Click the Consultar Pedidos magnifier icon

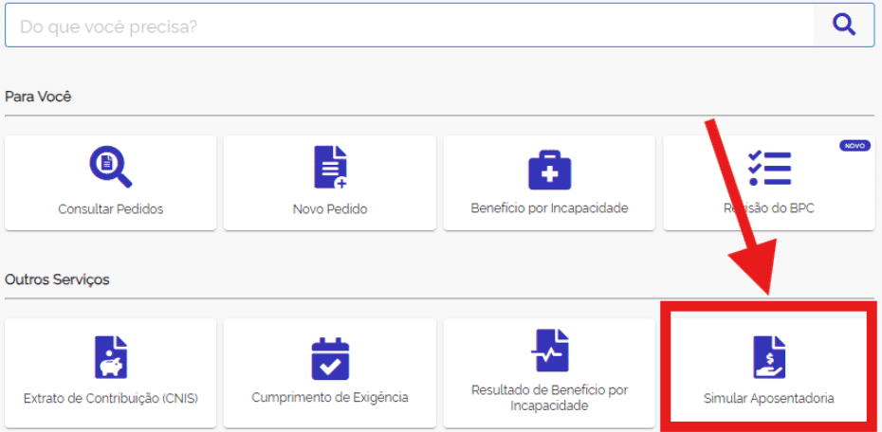[110, 168]
